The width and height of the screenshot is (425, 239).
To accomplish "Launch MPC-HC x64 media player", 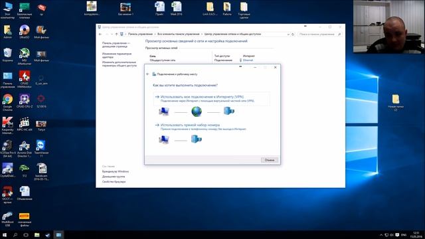I will coord(25,124).
